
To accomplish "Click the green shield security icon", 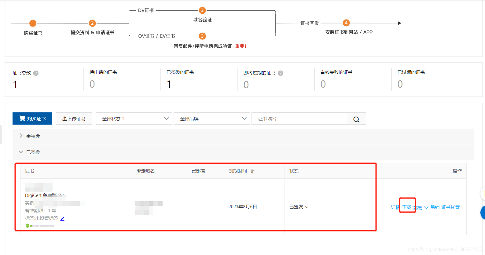I will pyautogui.click(x=28, y=226).
